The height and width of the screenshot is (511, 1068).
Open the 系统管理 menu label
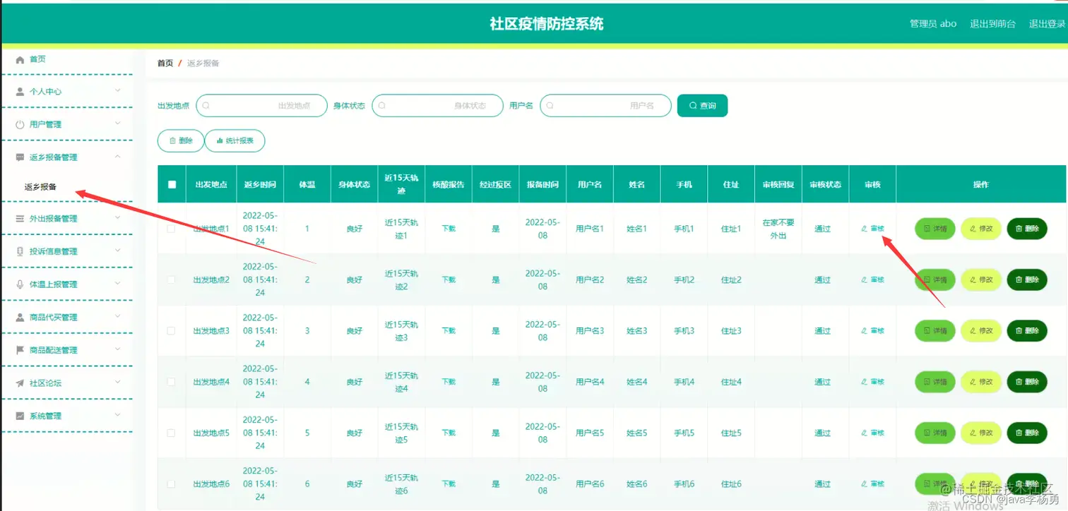(x=45, y=416)
